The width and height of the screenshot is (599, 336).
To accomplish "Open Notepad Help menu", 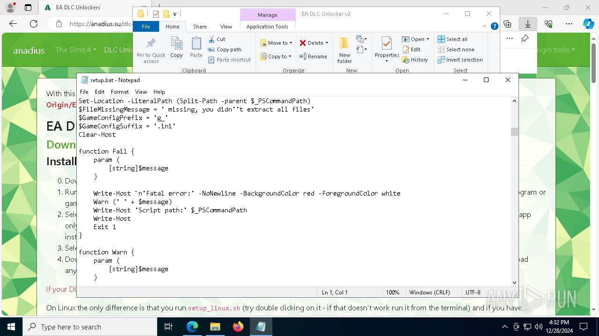I will pos(159,92).
